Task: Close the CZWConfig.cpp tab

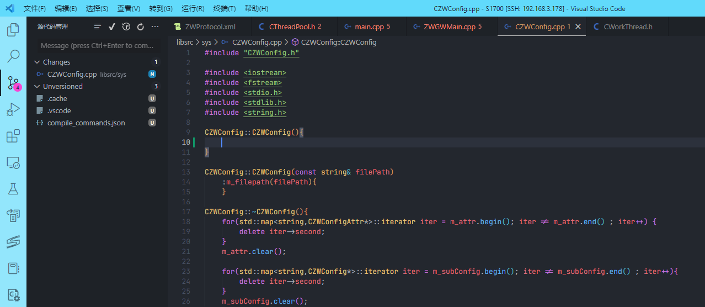Action: [578, 27]
